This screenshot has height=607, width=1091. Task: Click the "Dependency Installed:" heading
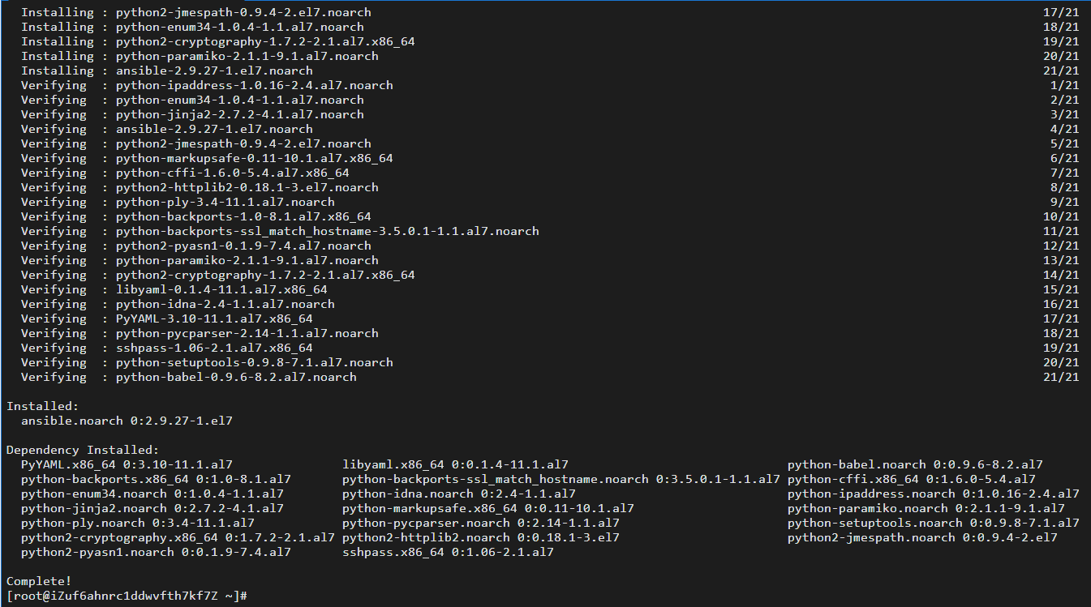tap(83, 450)
